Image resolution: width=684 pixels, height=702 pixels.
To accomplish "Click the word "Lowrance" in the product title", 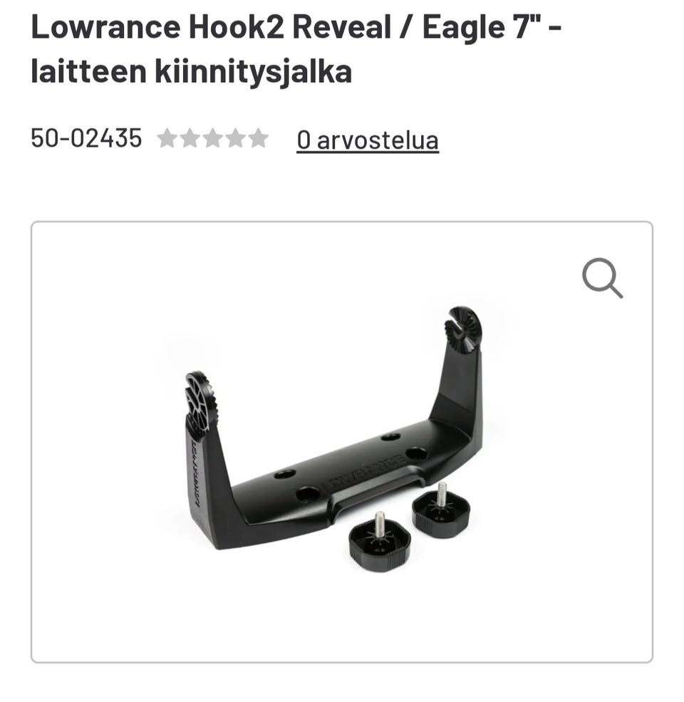I will 105,27.
